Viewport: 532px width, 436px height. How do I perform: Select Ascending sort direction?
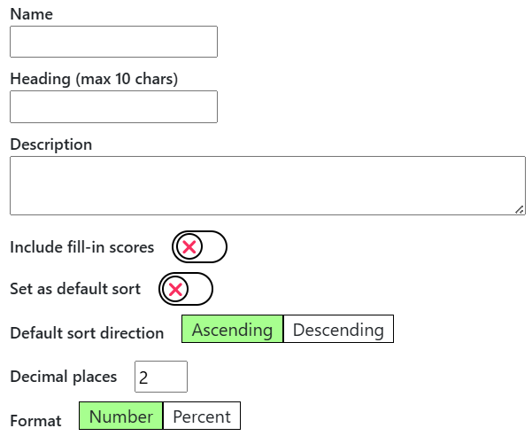tap(233, 329)
